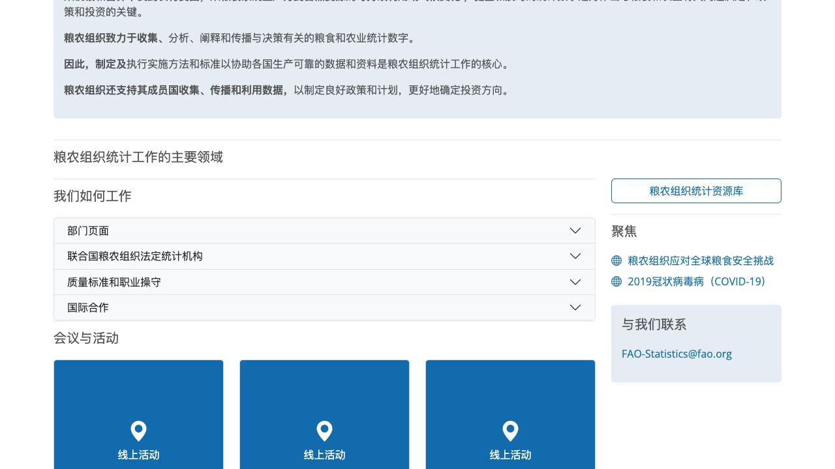Expand 国际合作 chevron arrow
The width and height of the screenshot is (835, 469).
coord(575,307)
